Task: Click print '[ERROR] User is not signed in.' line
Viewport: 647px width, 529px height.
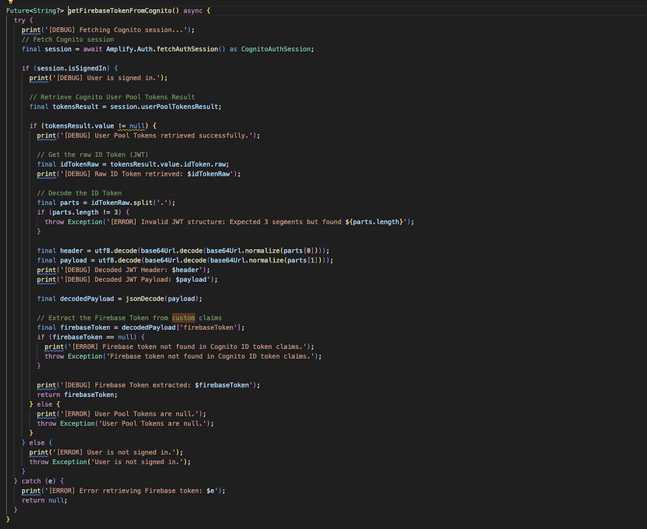Action: pyautogui.click(x=106, y=453)
